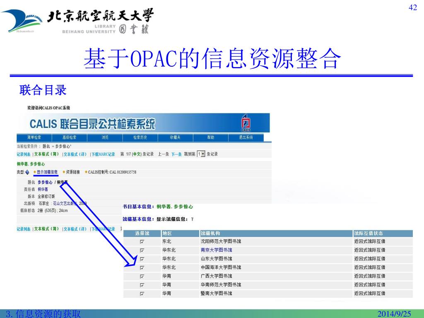Click 返回式馆际互借 in 沈阳师范大学 row
The image size is (424, 318).
(370, 241)
